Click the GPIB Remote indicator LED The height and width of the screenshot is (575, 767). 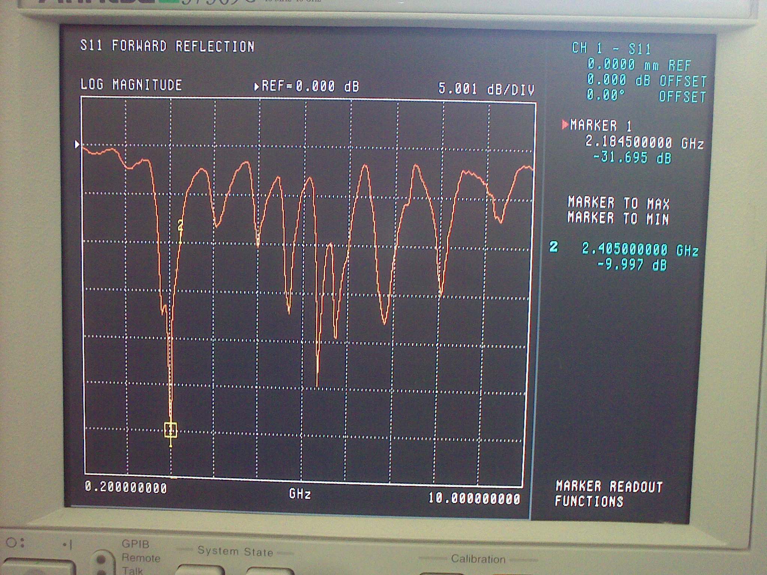pyautogui.click(x=100, y=559)
